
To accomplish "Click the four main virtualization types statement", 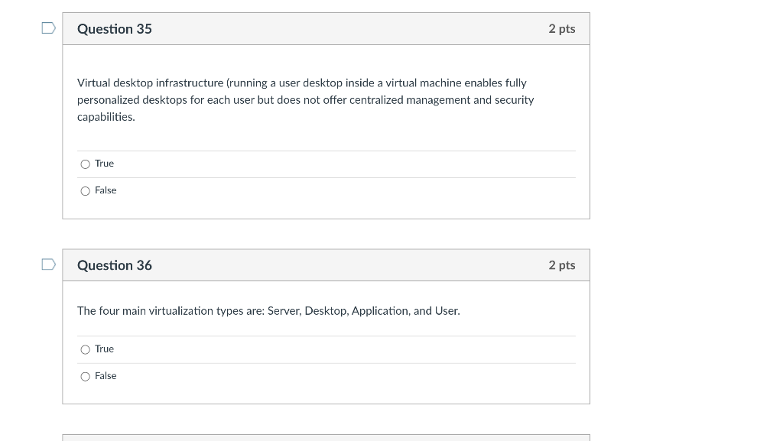I will 268,310.
